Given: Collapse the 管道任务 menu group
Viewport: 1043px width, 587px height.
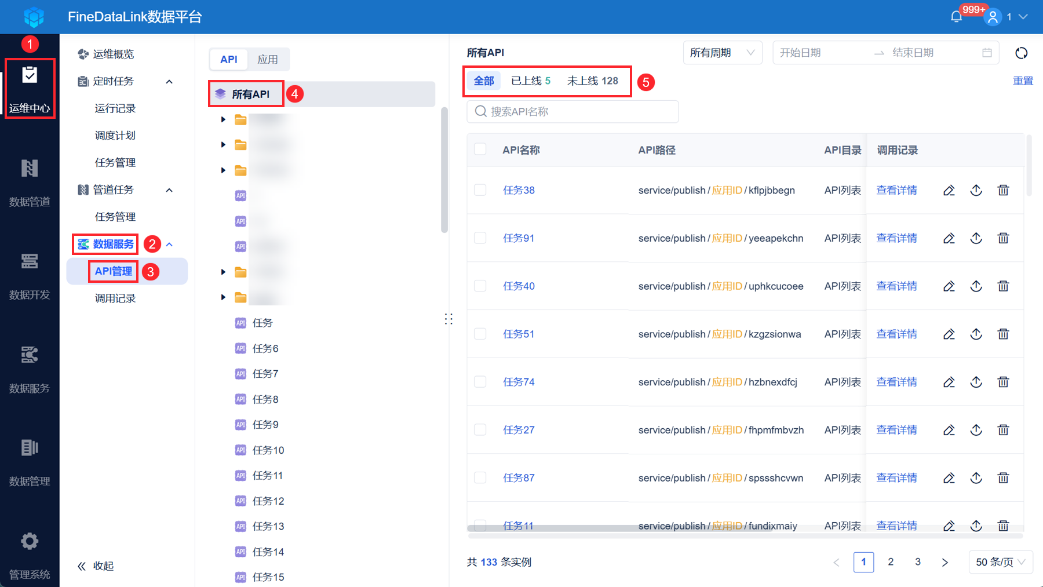Looking at the screenshot, I should [169, 190].
